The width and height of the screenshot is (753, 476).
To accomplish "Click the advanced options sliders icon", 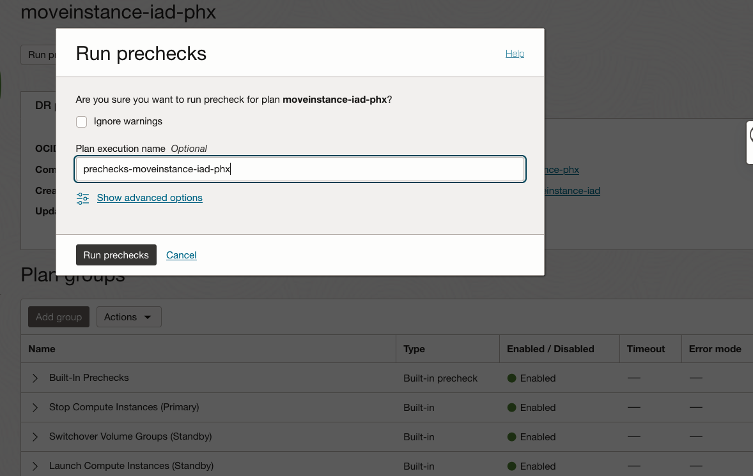I will pos(82,198).
